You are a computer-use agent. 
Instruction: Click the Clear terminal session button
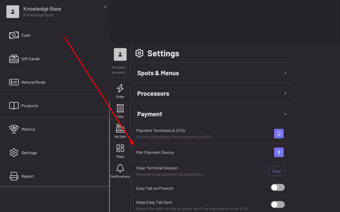pos(276,171)
